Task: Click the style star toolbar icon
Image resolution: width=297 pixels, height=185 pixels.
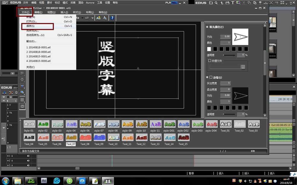Action: coord(98,18)
